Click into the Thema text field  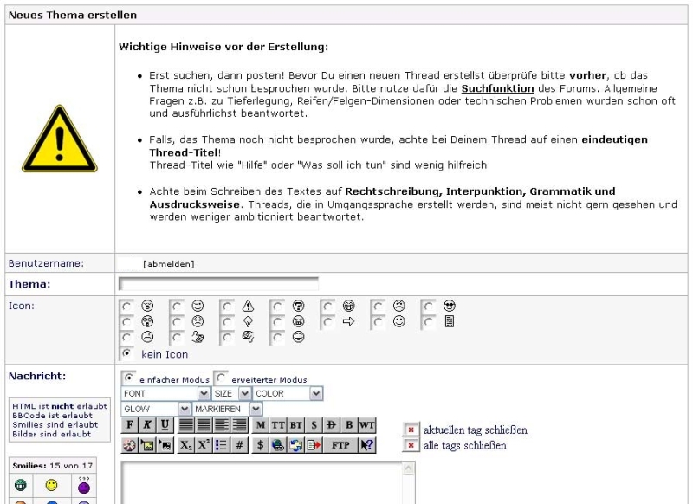point(218,283)
